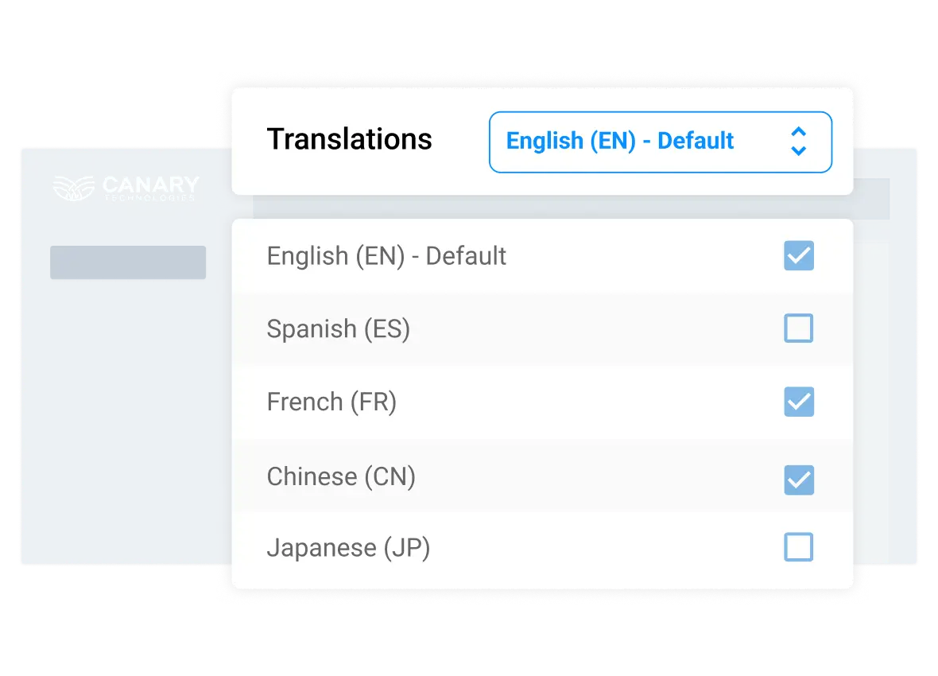Viewport: 938px width, 676px height.
Task: Enable the Japanese (JP) translation
Action: 798,547
